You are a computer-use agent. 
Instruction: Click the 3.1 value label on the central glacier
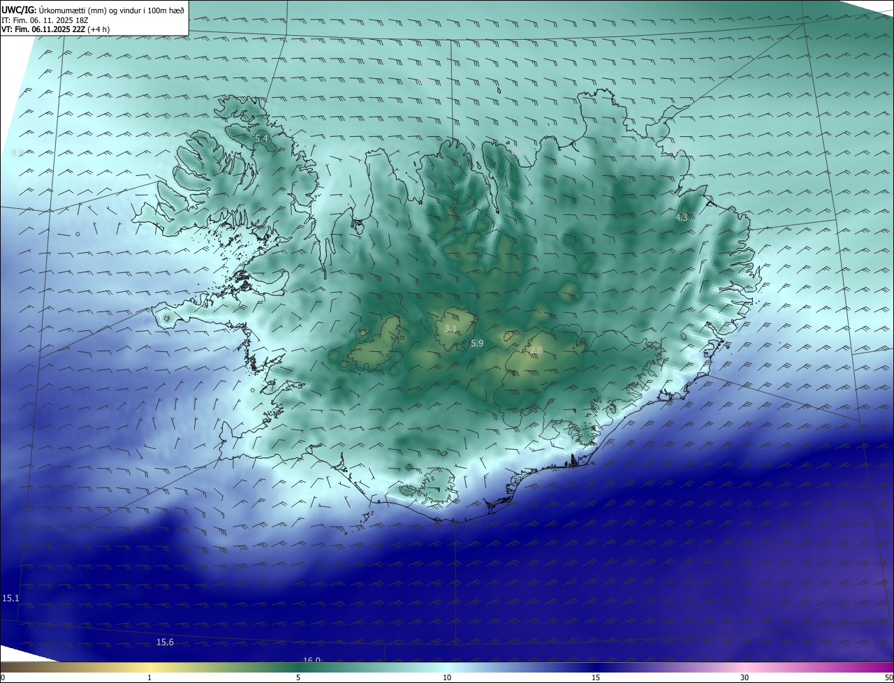[x=450, y=328]
